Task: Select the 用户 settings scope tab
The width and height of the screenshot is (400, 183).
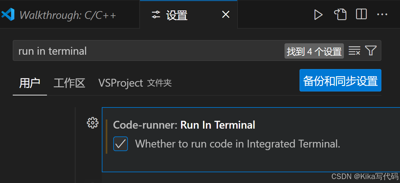Action: (30, 83)
